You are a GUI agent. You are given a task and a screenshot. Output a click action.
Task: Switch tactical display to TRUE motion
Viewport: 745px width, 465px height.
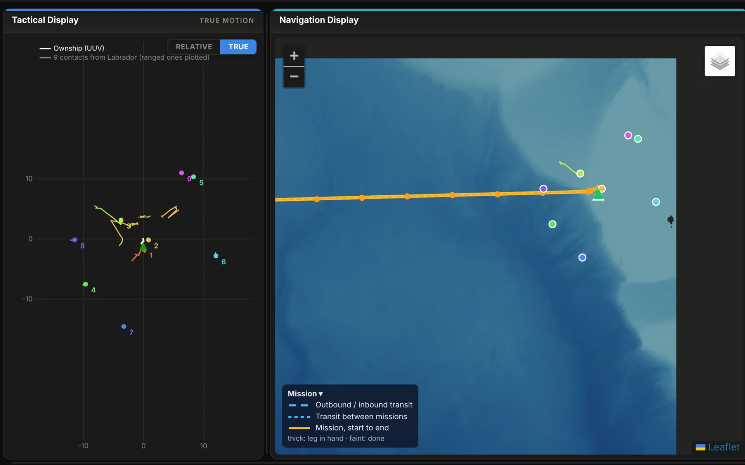[x=238, y=47]
